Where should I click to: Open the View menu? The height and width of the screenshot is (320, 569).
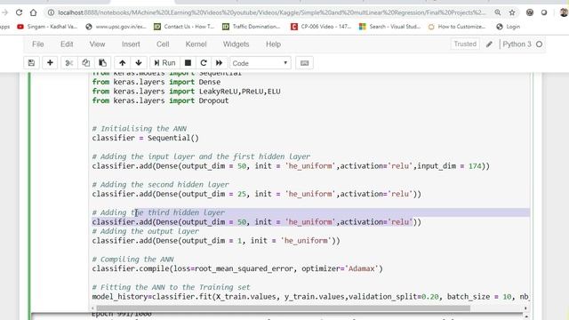[97, 44]
